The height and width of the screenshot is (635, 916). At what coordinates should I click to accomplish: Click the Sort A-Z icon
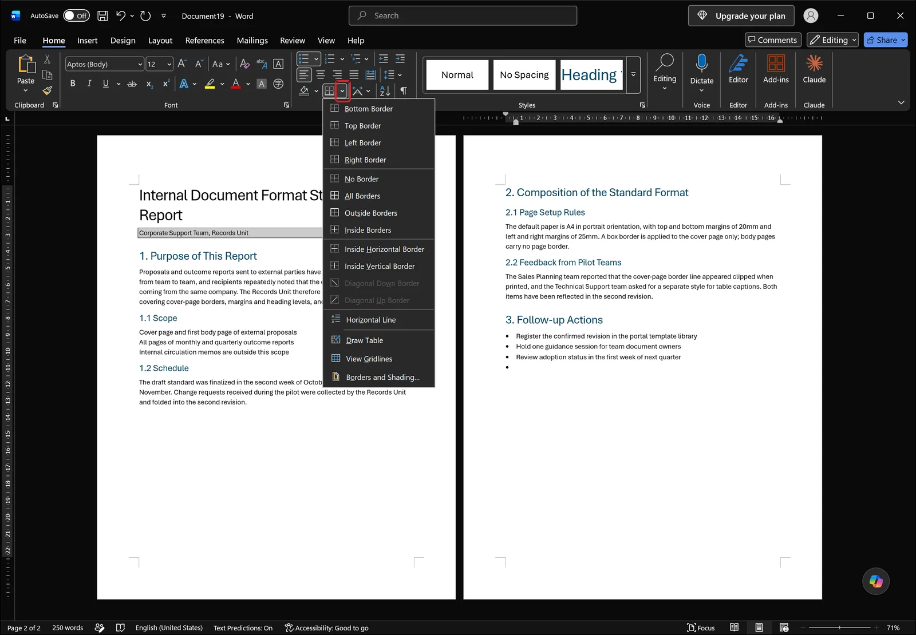click(x=385, y=90)
